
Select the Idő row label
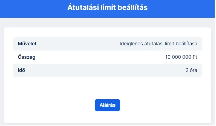(21, 70)
